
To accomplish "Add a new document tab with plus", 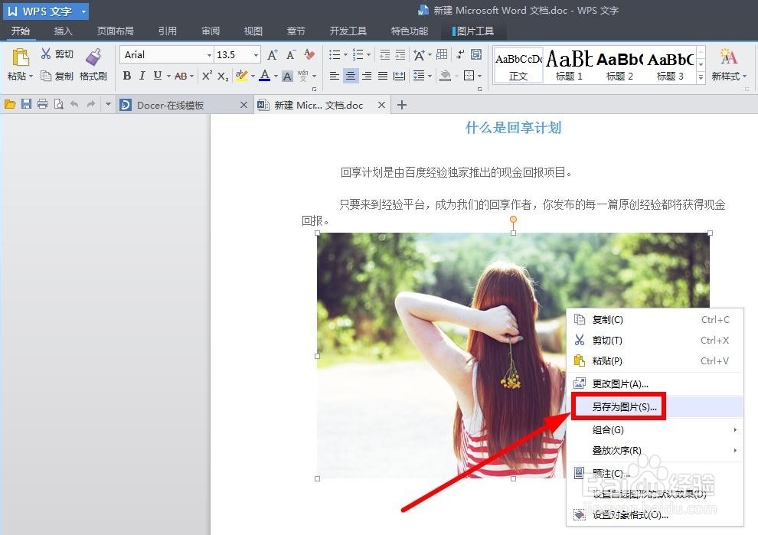I will [x=402, y=105].
